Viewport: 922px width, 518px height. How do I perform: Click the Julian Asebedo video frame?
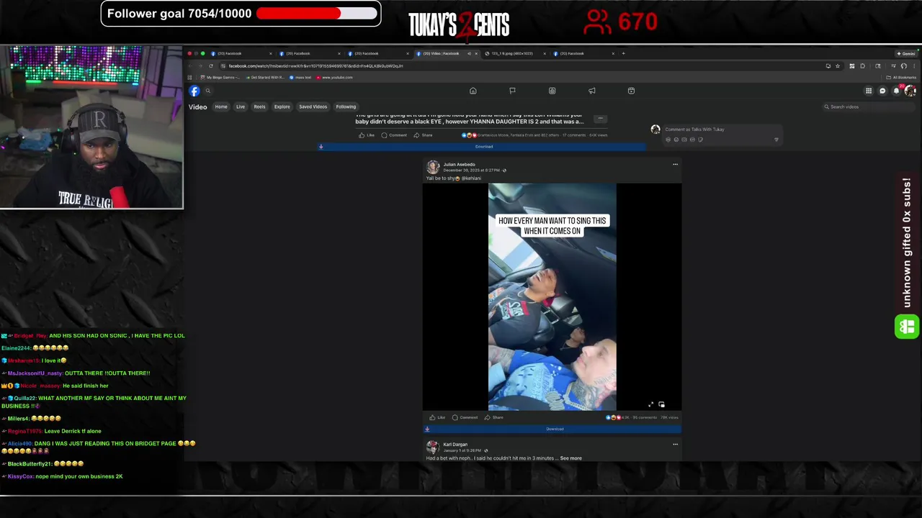coord(552,296)
